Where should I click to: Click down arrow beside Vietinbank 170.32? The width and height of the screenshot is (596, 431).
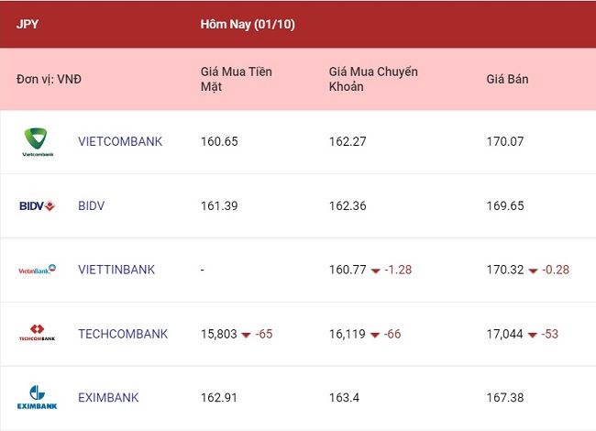(x=533, y=271)
